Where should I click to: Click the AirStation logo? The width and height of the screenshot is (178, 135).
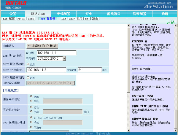158,7
